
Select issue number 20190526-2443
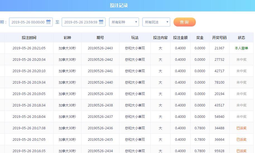(x=100, y=48)
